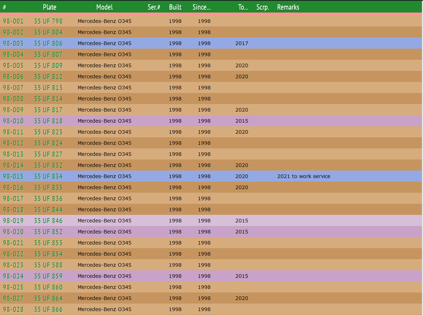Sort by the Since... column header
Screen dimensions: 423x315
click(202, 7)
